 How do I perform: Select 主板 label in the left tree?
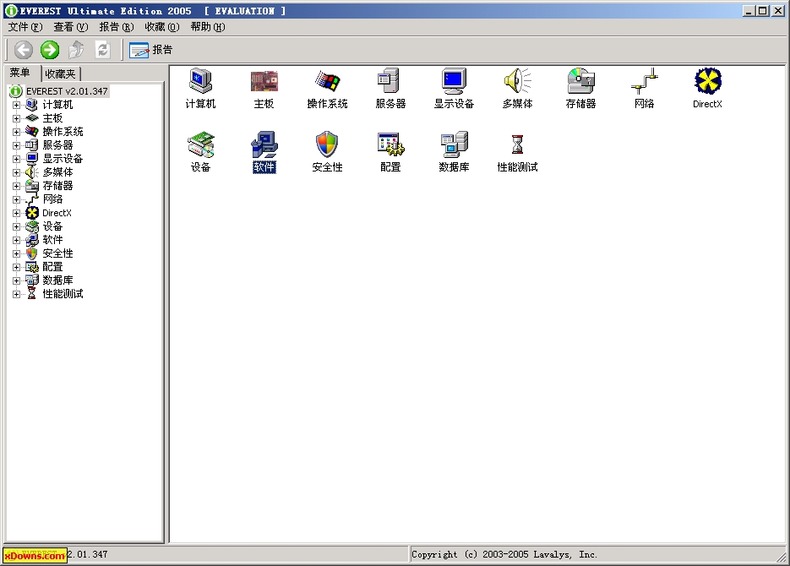coord(52,118)
